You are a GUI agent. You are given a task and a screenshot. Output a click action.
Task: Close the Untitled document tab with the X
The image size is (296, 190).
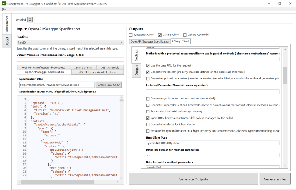[x=30, y=20]
